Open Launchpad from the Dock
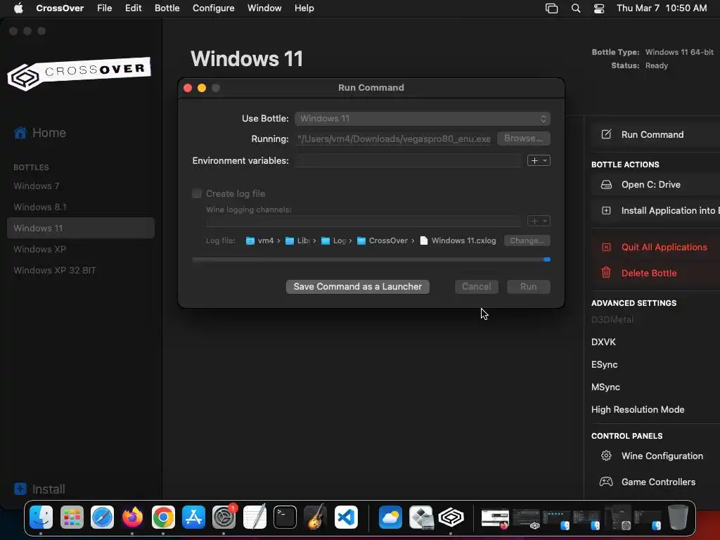Screen dimensions: 720x540 click(x=72, y=517)
